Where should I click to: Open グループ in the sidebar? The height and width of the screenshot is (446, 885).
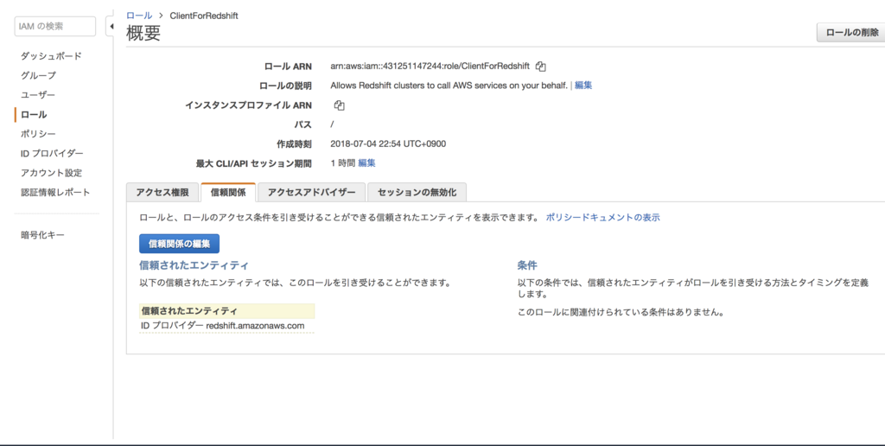tap(38, 75)
